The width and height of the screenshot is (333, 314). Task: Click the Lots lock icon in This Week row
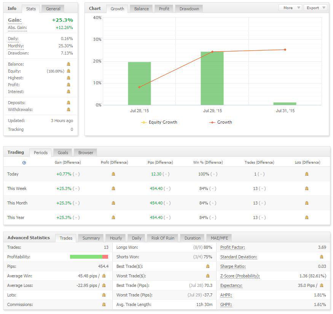pyautogui.click(x=307, y=188)
